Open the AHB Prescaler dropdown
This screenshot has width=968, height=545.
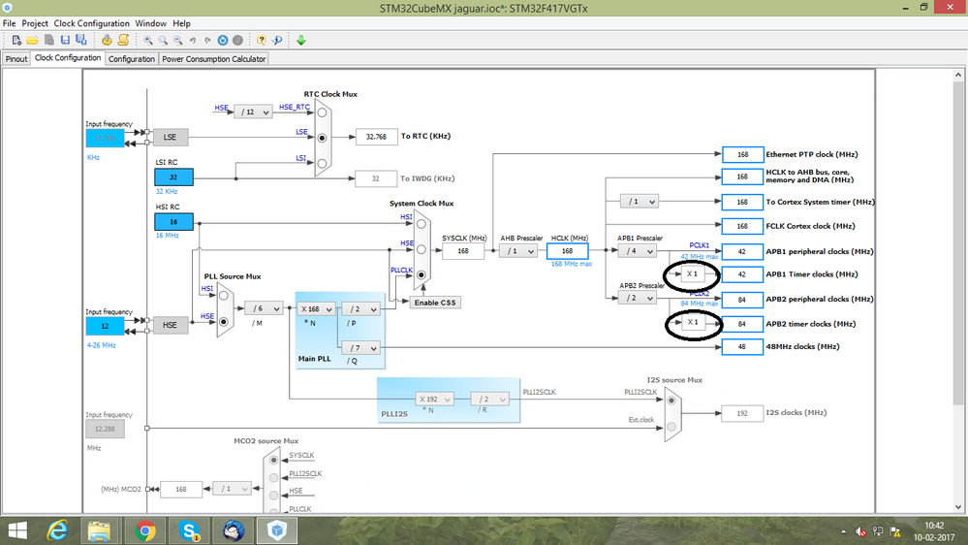point(518,251)
